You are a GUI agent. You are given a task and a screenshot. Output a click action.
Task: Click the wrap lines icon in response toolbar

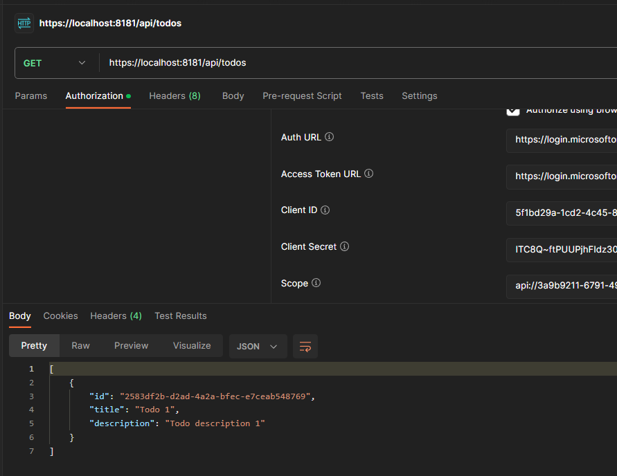(305, 346)
